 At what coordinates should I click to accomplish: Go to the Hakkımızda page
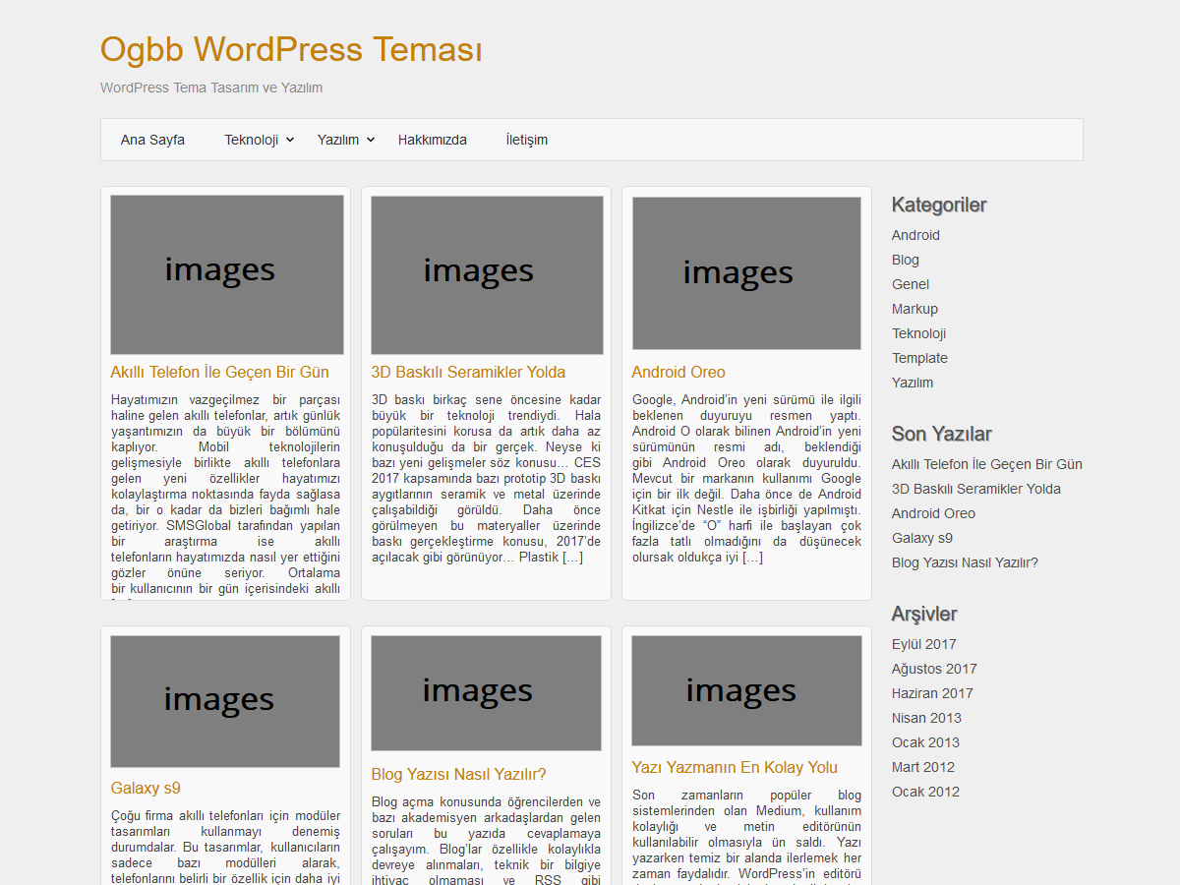[432, 140]
